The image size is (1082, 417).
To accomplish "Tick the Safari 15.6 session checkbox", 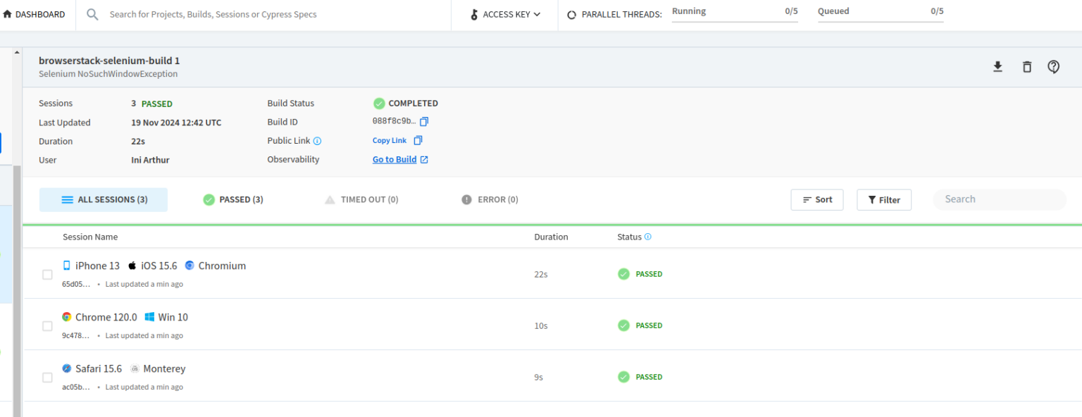I will coord(47,377).
